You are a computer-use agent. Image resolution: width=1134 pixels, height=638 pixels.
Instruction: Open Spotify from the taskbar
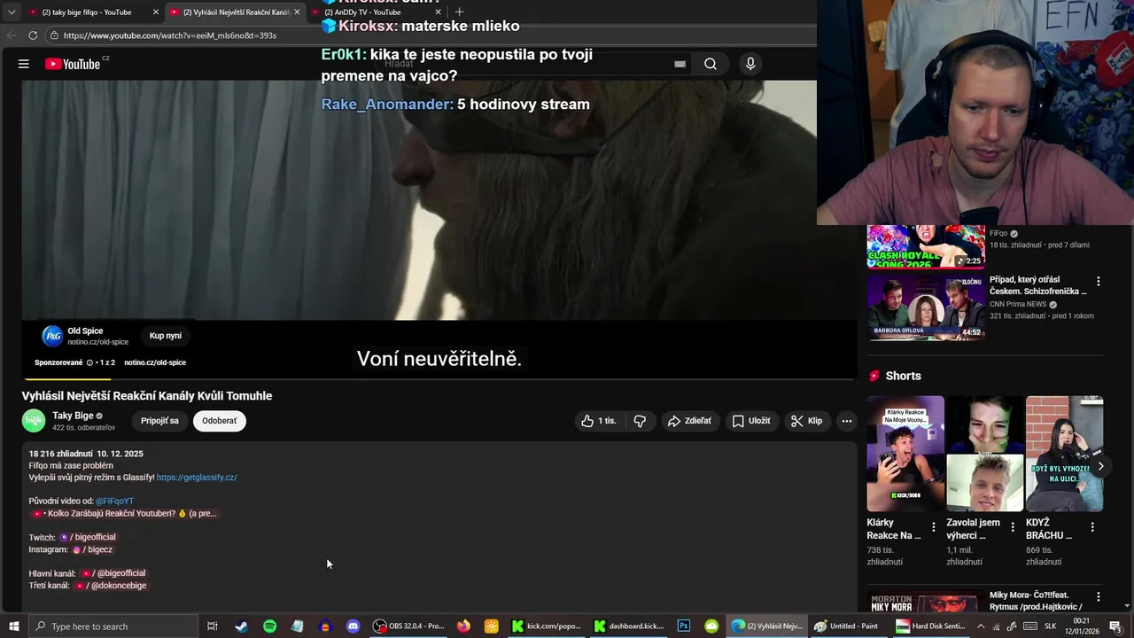click(269, 626)
